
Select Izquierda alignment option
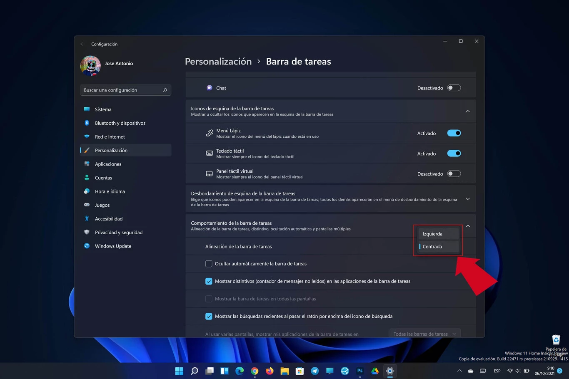coord(438,234)
